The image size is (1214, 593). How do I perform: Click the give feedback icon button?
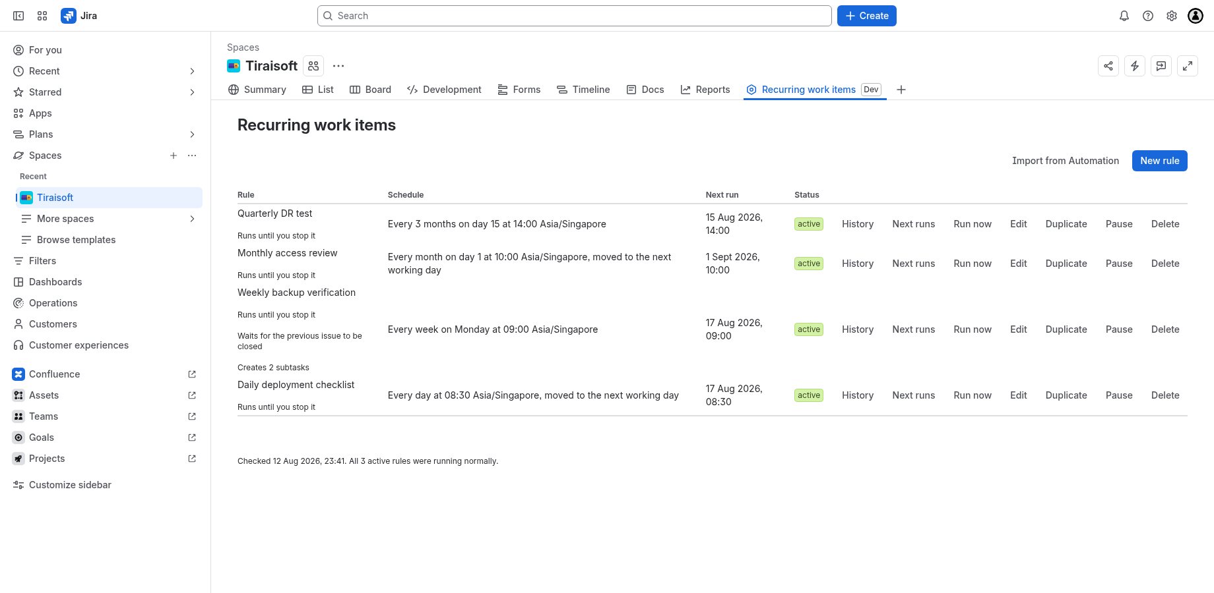(x=1161, y=66)
